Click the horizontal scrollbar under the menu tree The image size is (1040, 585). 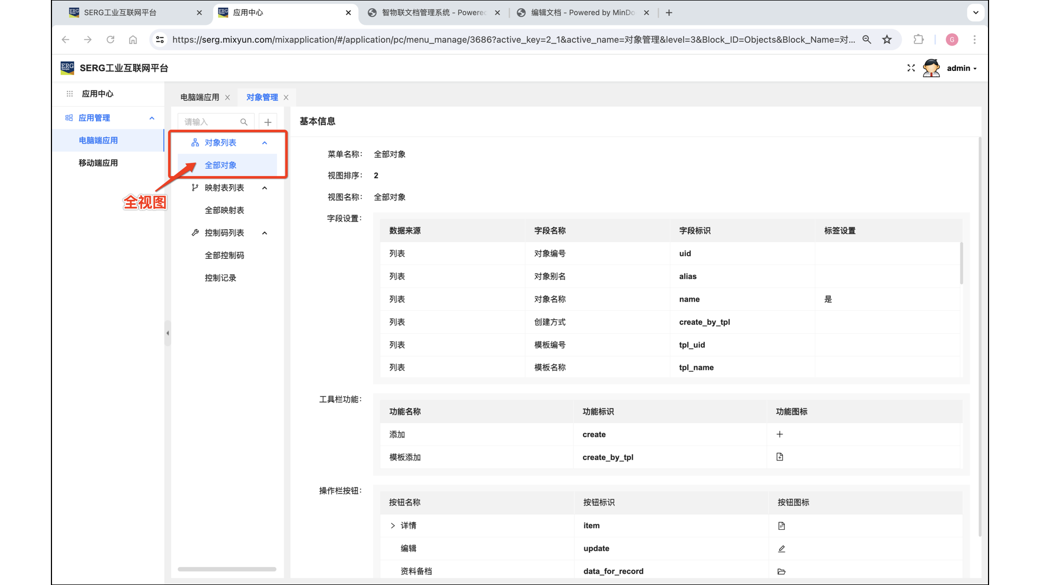click(227, 569)
